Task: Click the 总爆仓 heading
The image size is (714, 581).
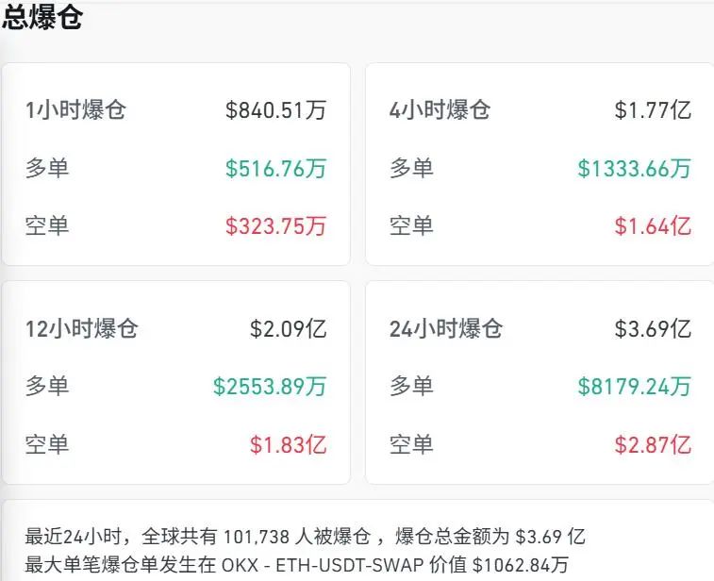Action: coord(42,19)
